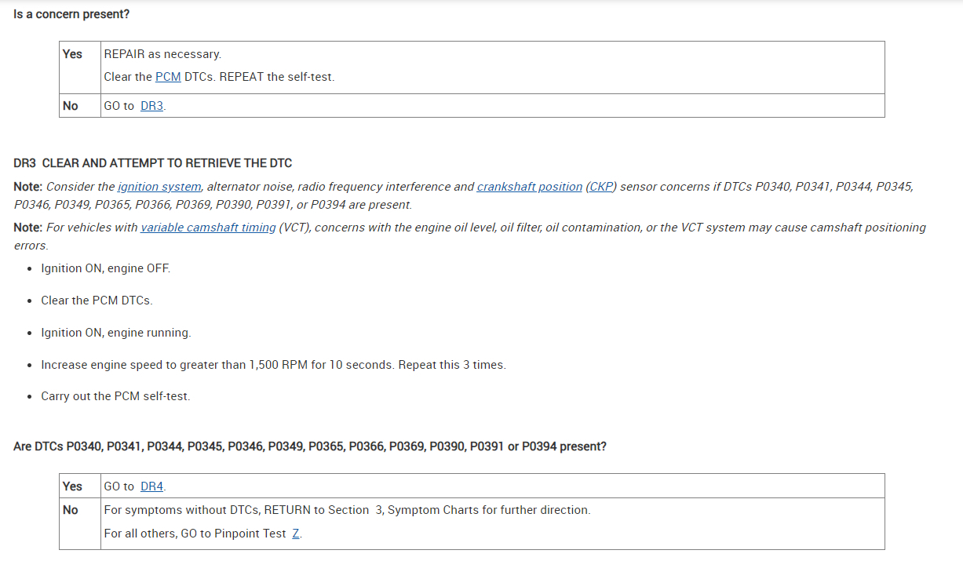963x572 pixels.
Task: Open the Pinpoint Test Z link
Action: [x=296, y=534]
